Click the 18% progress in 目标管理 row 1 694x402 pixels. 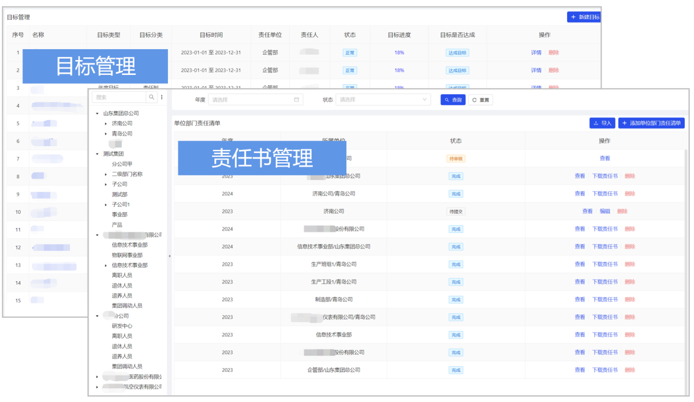(x=399, y=53)
